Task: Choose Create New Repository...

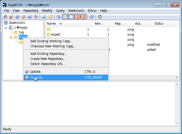Action: click(66, 59)
